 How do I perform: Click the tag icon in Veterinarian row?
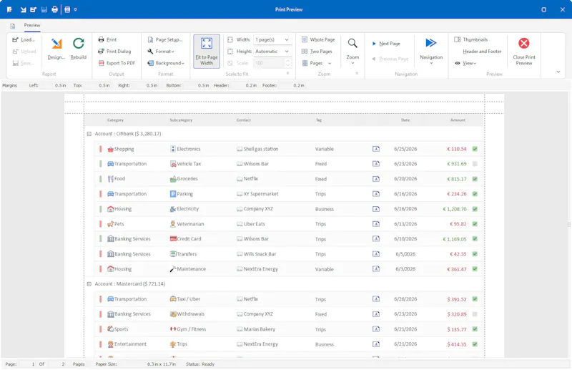point(376,224)
